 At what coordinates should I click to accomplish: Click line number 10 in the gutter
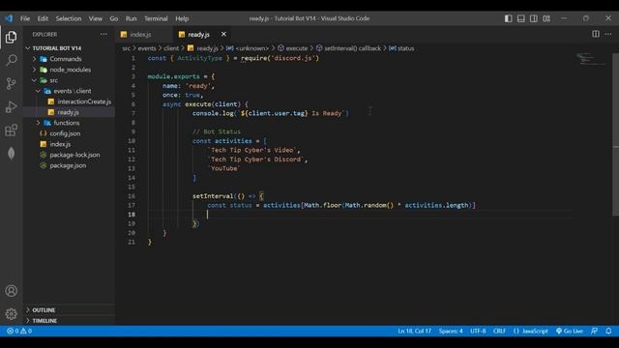point(132,141)
